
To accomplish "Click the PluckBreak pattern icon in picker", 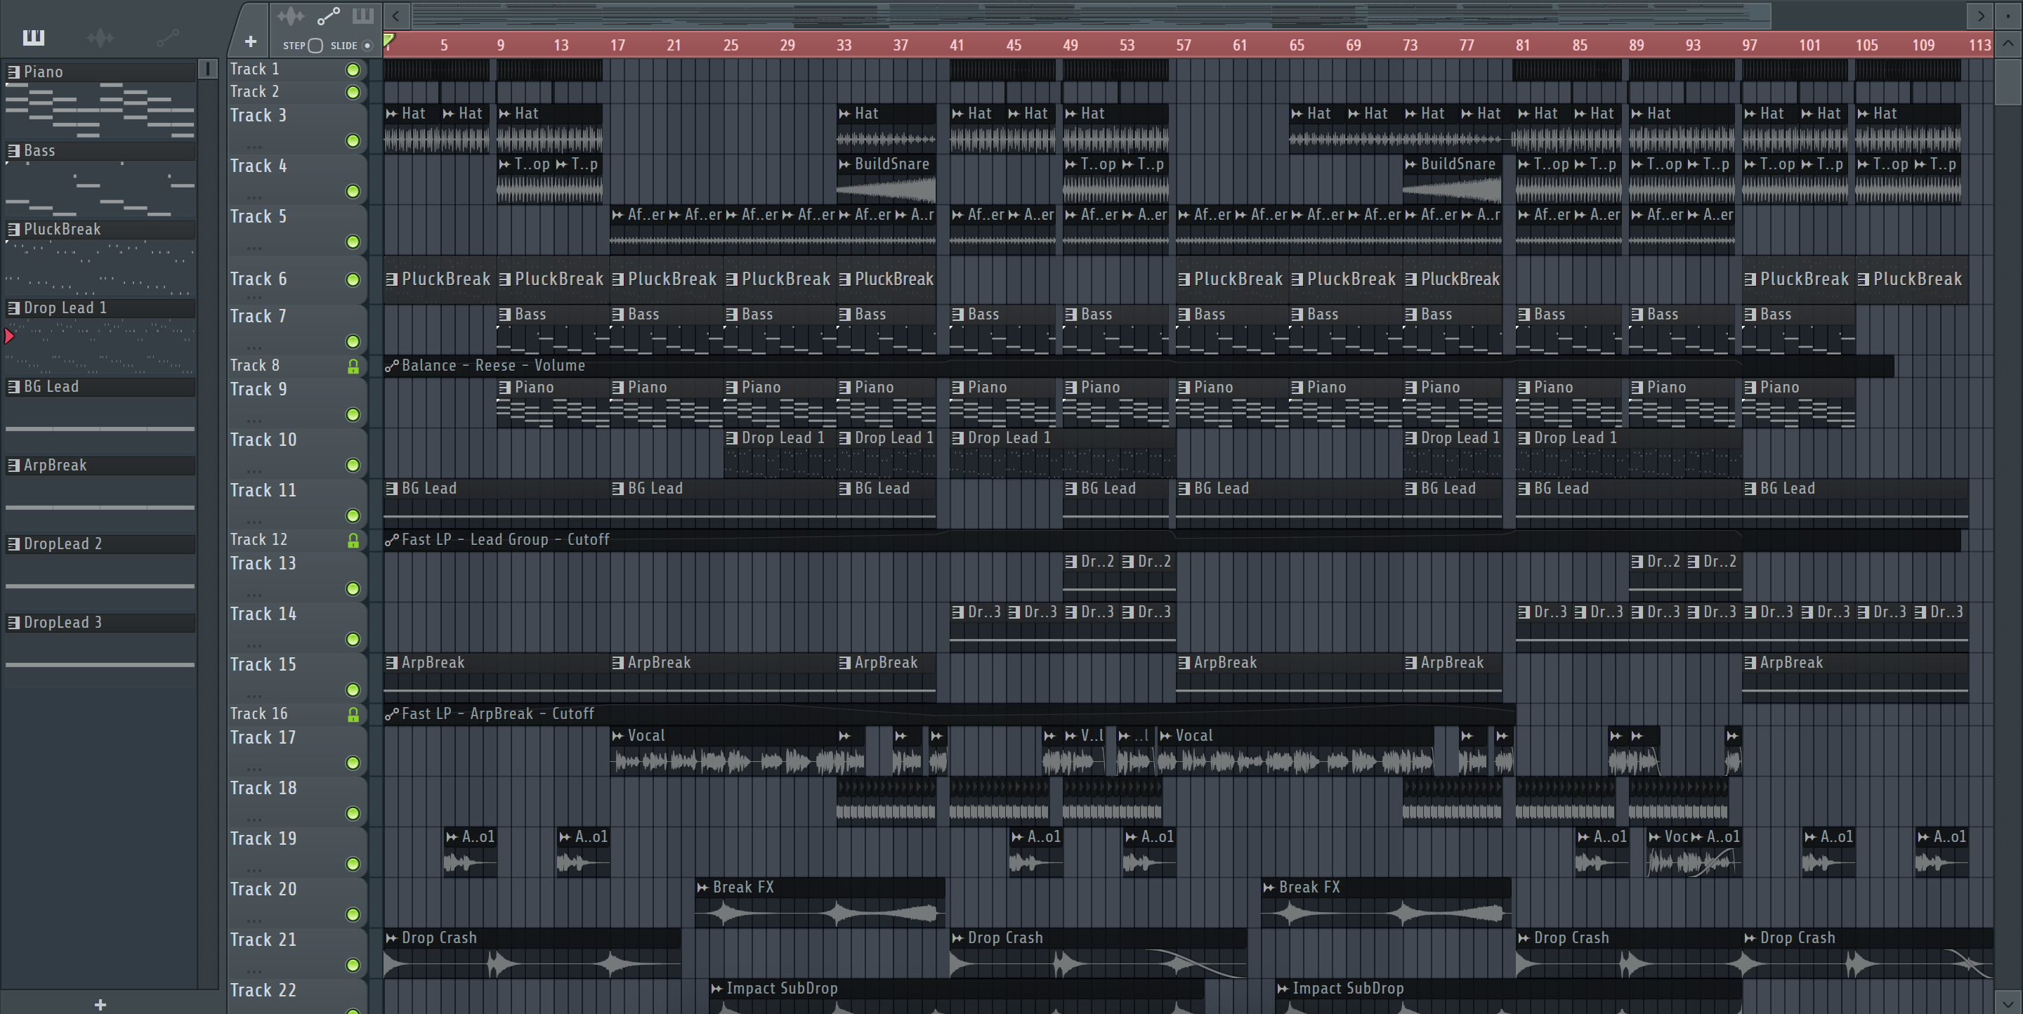I will click(13, 229).
